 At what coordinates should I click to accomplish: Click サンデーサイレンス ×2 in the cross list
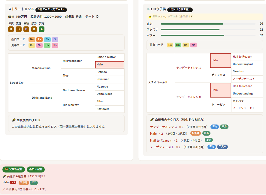pos(167,127)
